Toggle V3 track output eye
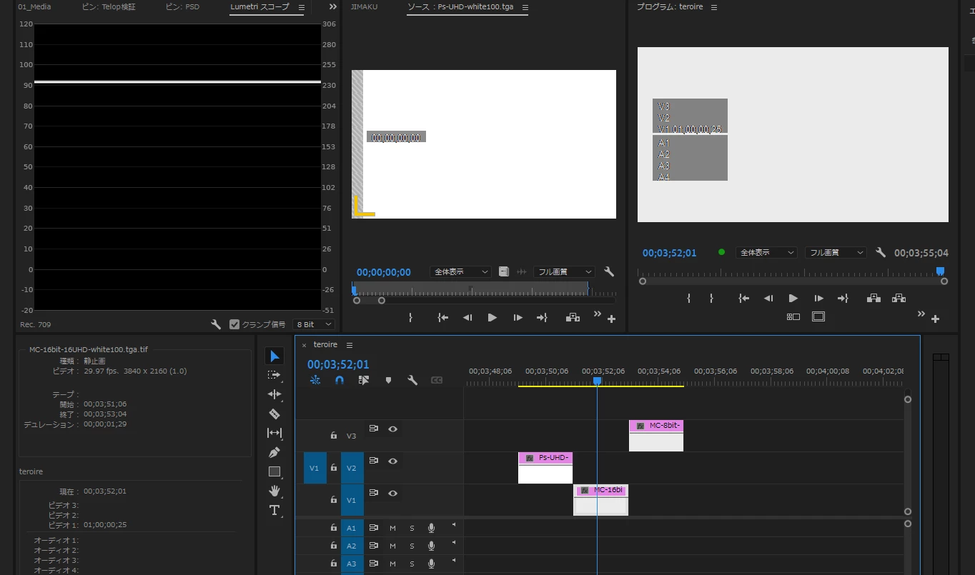Viewport: 975px width, 575px height. click(x=392, y=429)
